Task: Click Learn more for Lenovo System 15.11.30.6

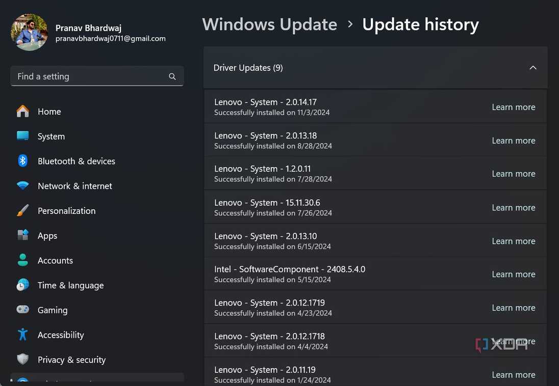Action: click(x=514, y=208)
